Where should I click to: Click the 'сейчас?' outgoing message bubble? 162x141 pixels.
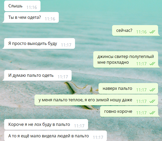coord(136,31)
